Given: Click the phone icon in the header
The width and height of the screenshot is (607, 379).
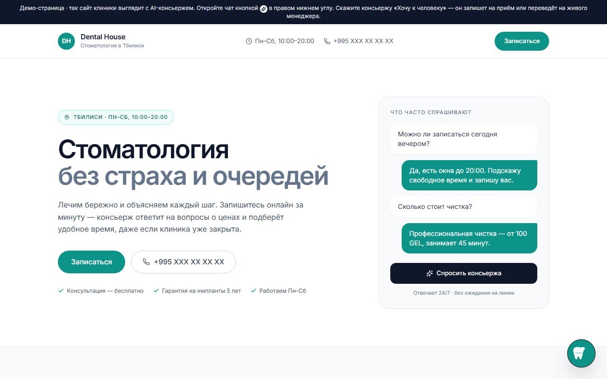Looking at the screenshot, I should (x=327, y=41).
